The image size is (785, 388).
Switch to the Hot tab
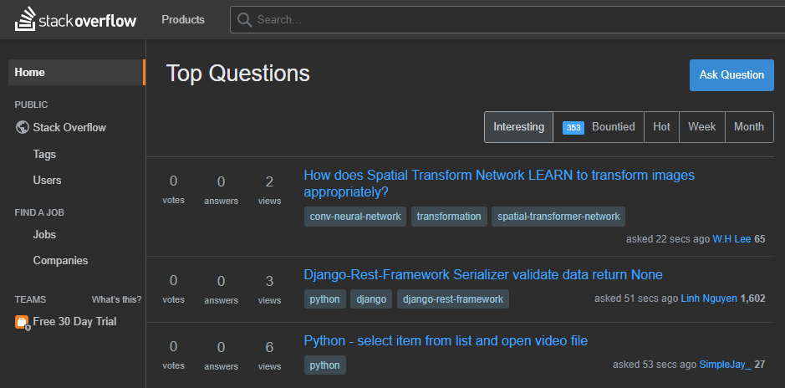pyautogui.click(x=661, y=127)
